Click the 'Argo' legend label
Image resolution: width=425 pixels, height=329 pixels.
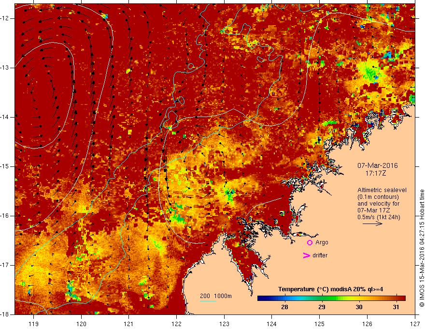point(322,242)
